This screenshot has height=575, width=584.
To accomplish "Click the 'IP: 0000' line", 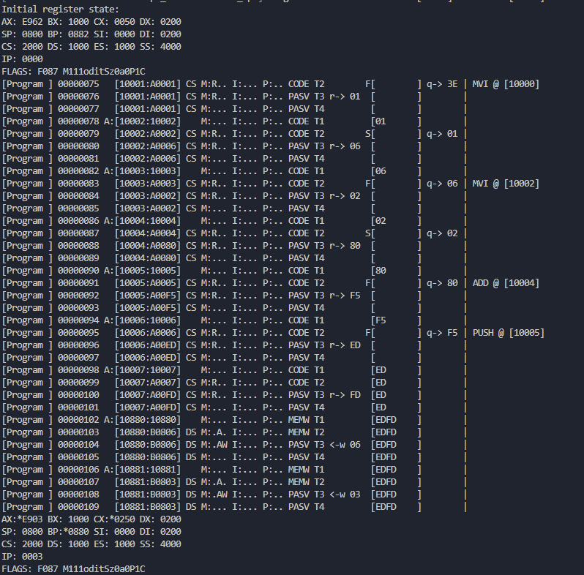I will [x=22, y=59].
